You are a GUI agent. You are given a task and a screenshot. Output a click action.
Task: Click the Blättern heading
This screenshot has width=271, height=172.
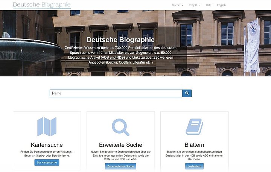click(x=195, y=145)
